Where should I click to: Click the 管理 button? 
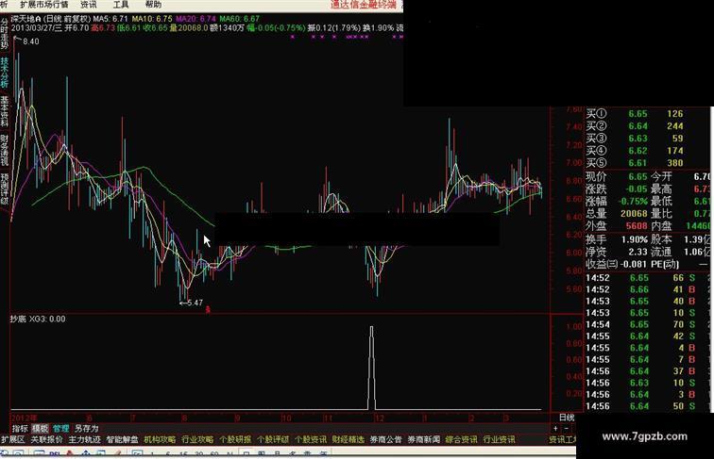60,428
